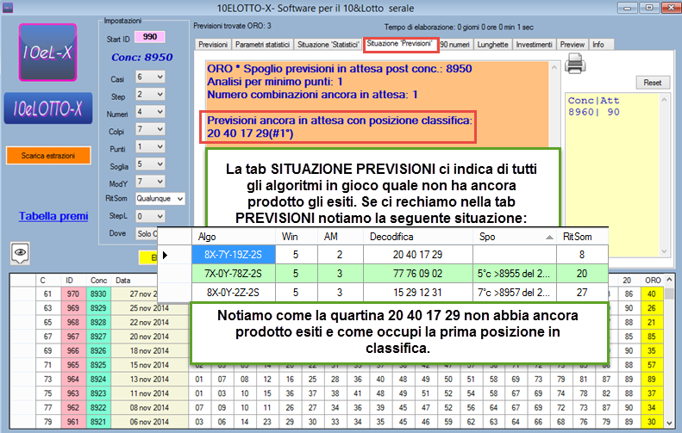The width and height of the screenshot is (682, 433).
Task: Open the Step dropdown
Action: (150, 94)
